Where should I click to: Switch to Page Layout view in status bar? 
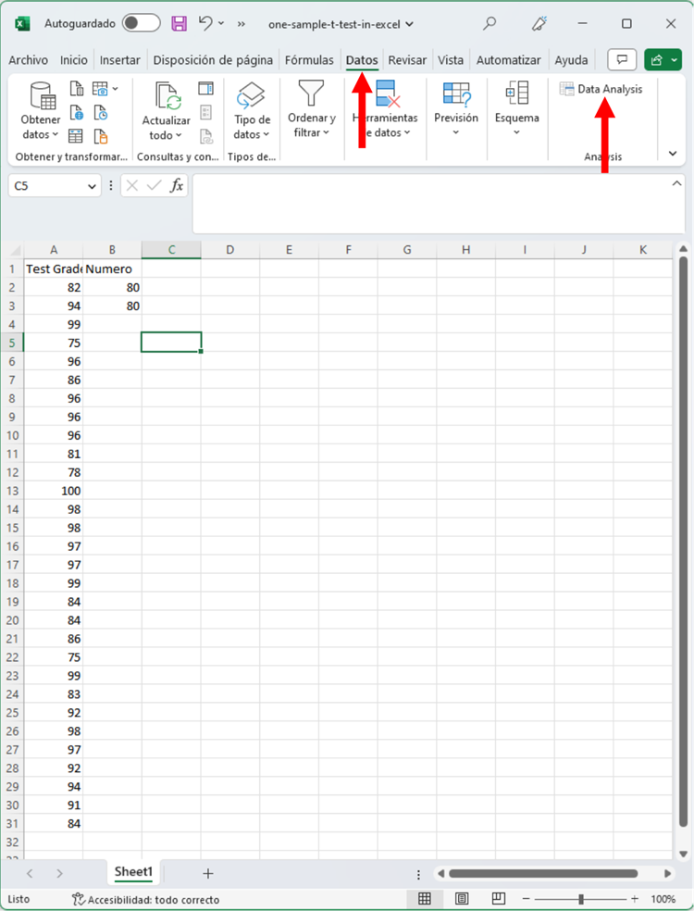pos(461,899)
